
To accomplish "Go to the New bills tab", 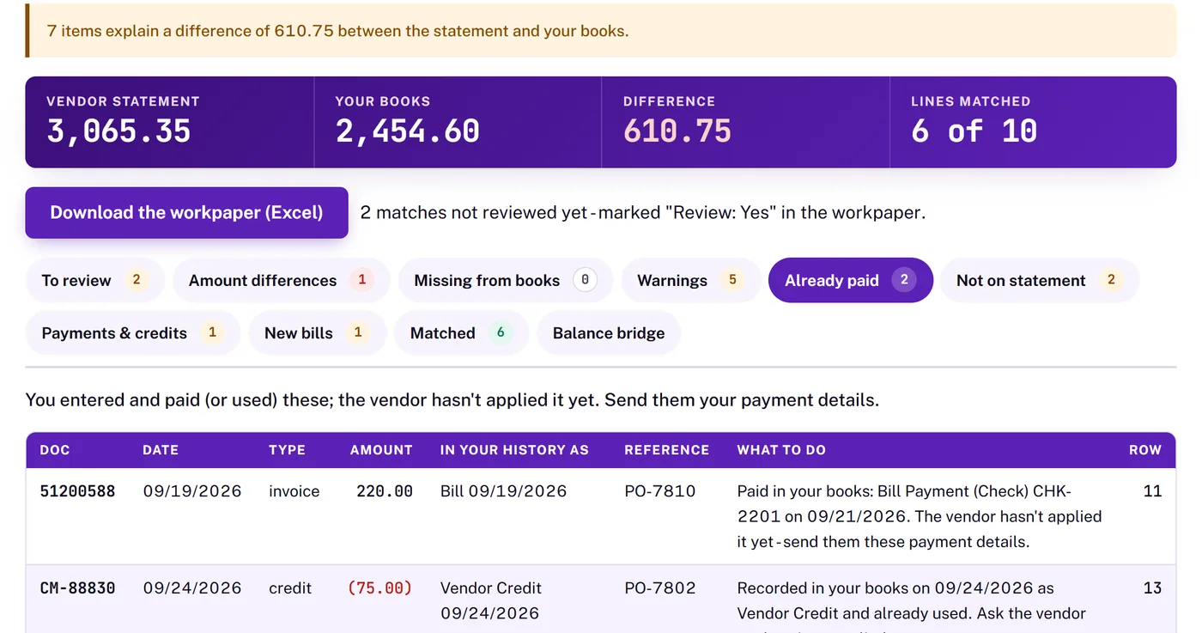I will point(317,333).
